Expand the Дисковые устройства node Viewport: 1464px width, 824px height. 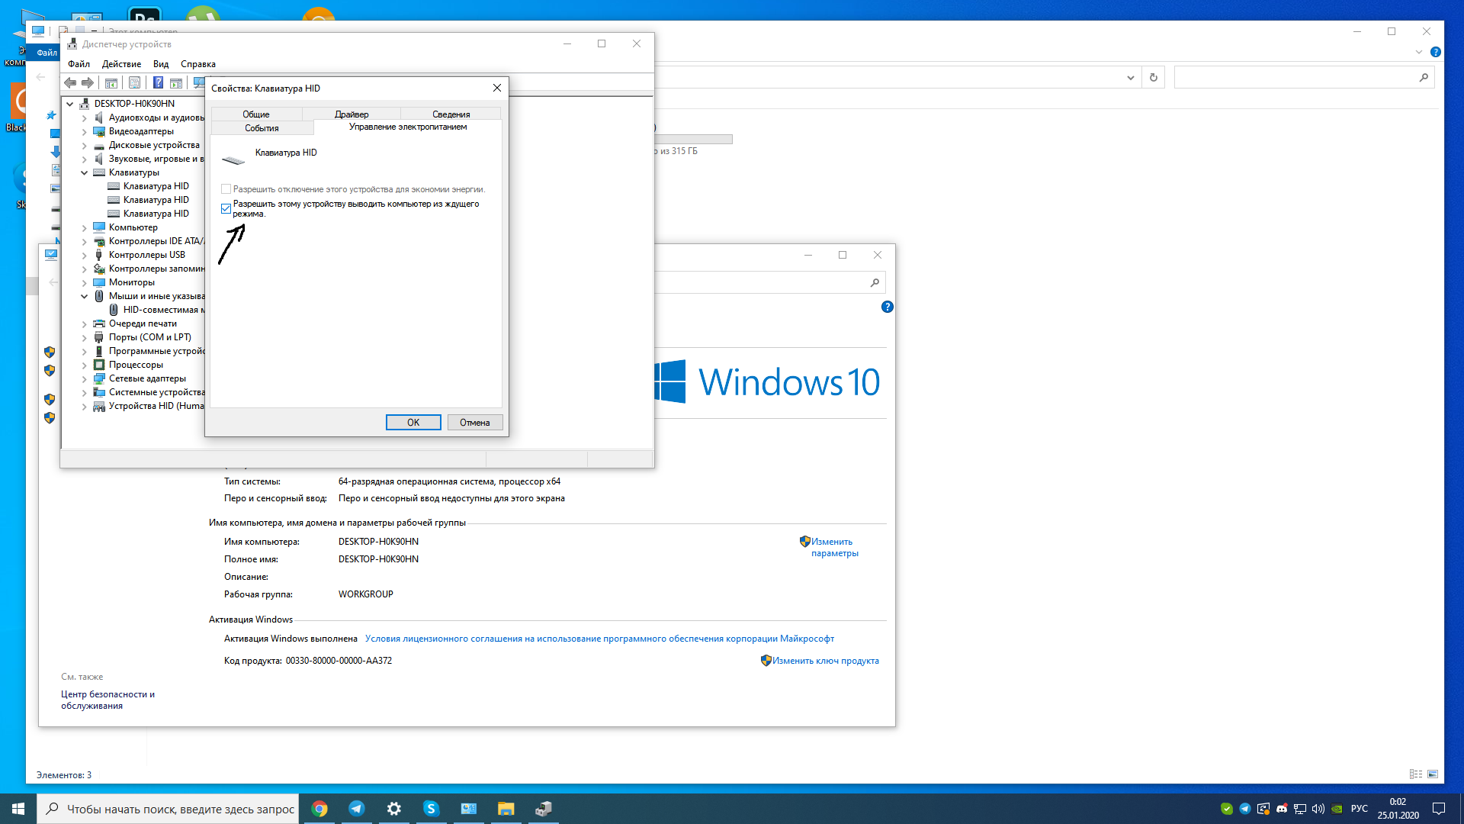click(x=85, y=145)
